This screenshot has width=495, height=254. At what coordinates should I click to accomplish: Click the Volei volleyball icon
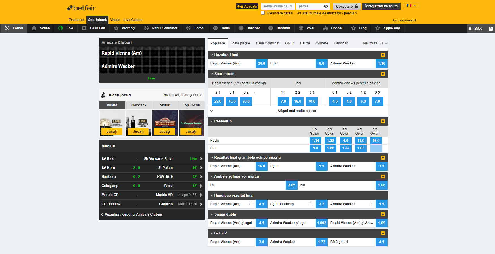pyautogui.click(x=301, y=28)
